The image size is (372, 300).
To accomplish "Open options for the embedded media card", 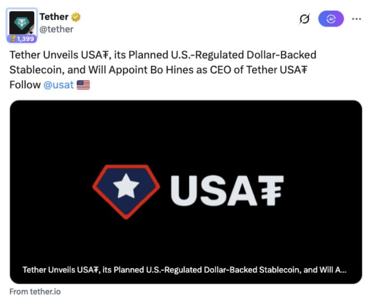I will click(x=356, y=19).
